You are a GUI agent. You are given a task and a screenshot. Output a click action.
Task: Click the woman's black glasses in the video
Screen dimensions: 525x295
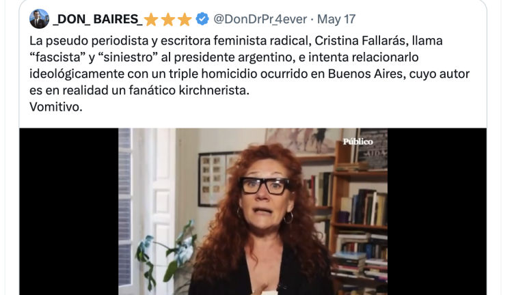click(x=265, y=186)
